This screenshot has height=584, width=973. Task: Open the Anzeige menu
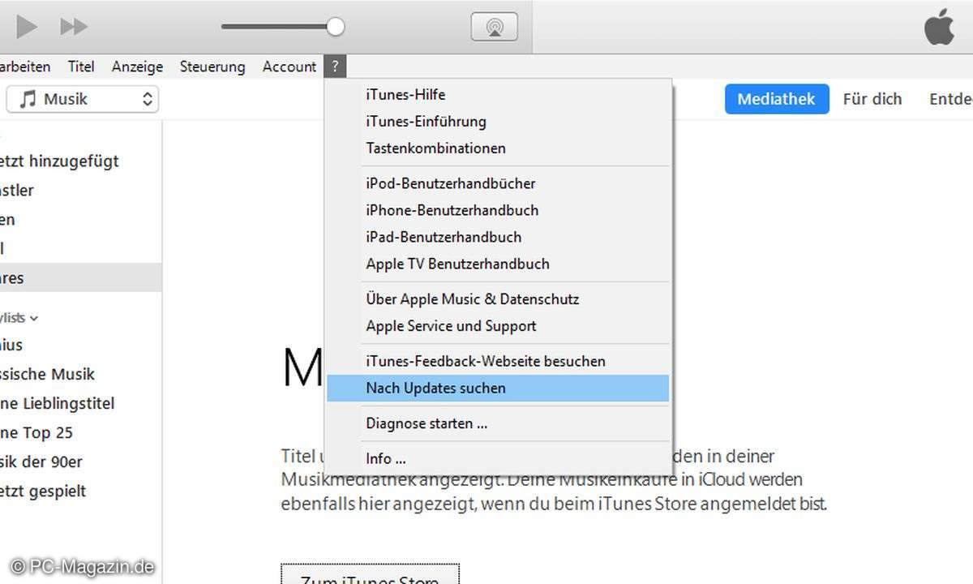pos(137,67)
